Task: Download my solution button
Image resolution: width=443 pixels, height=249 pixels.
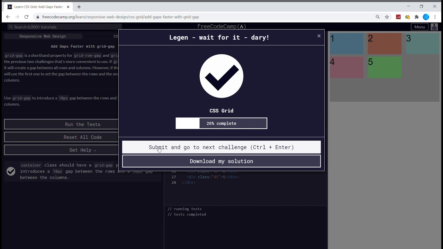Action: [x=221, y=161]
